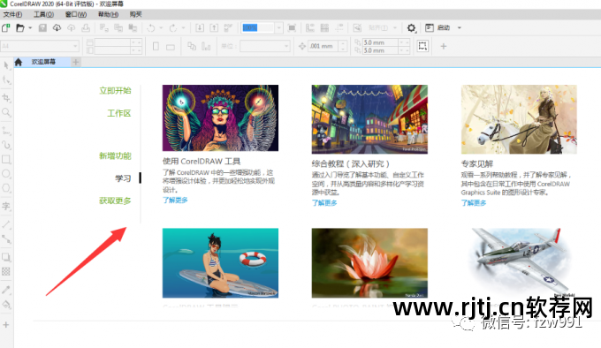Select the 学习 section in the sidebar
This screenshot has height=348, width=601.
[123, 178]
